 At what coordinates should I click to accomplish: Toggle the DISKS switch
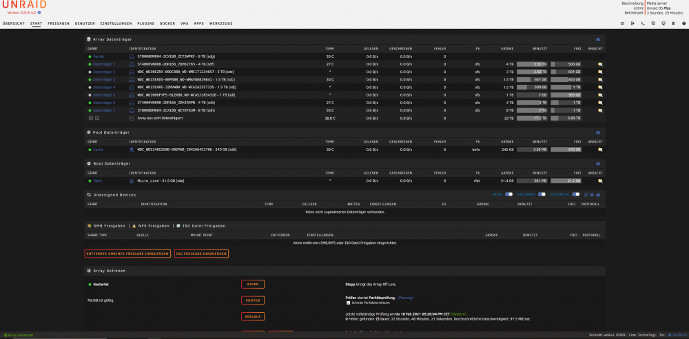click(x=509, y=194)
